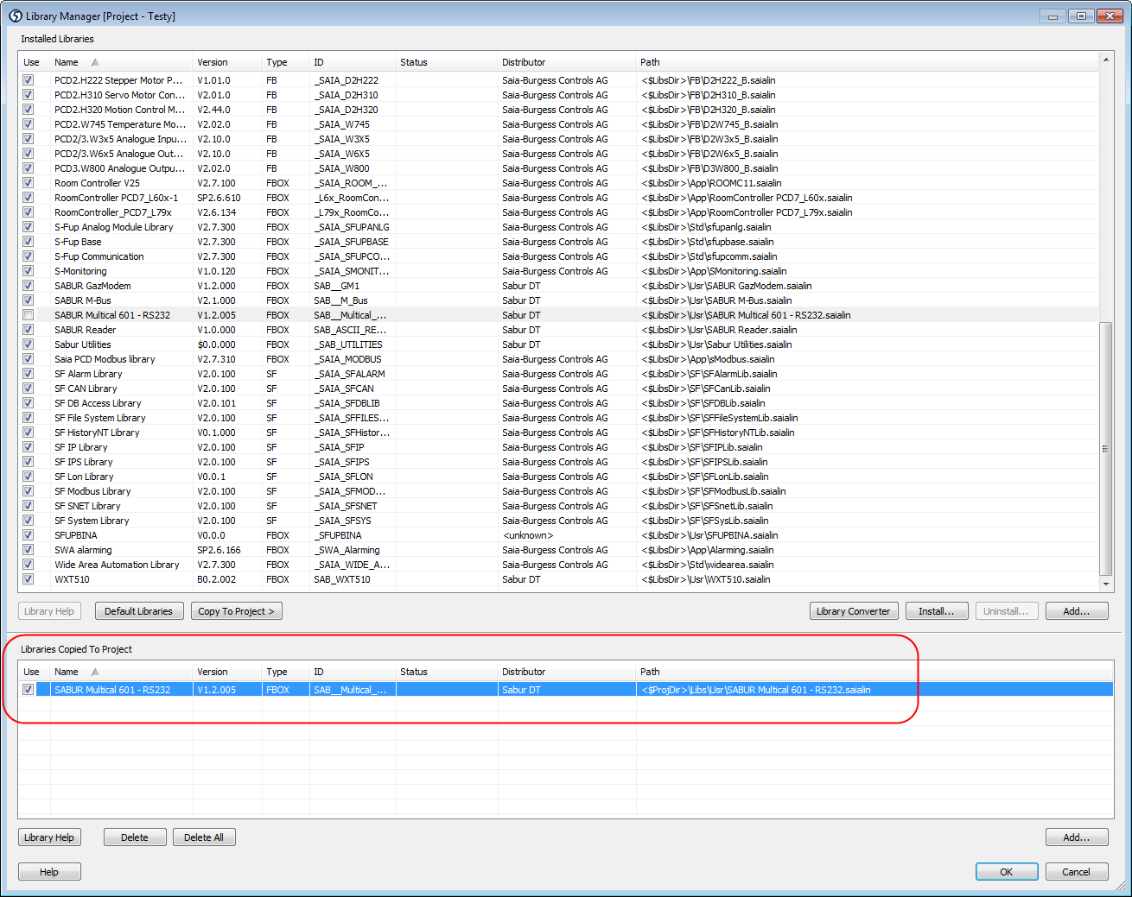Toggle the Room Controller V25 checkbox
Viewport: 1132px width, 897px height.
tap(29, 183)
